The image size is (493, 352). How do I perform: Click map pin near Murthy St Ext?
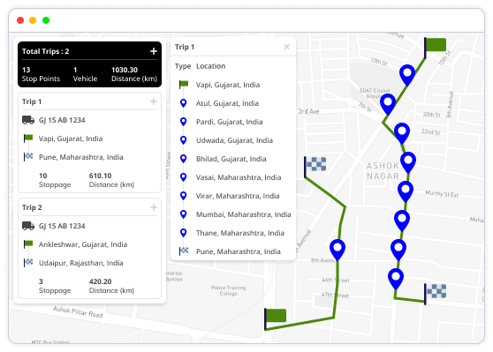click(406, 191)
